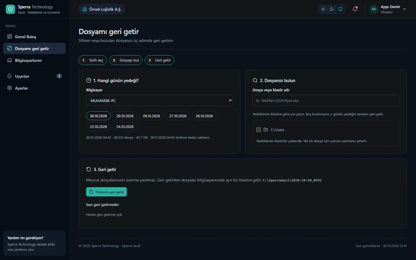The width and height of the screenshot is (416, 260).
Task: Click the restore icon beside 3. Geri getir heading
Action: click(x=89, y=169)
